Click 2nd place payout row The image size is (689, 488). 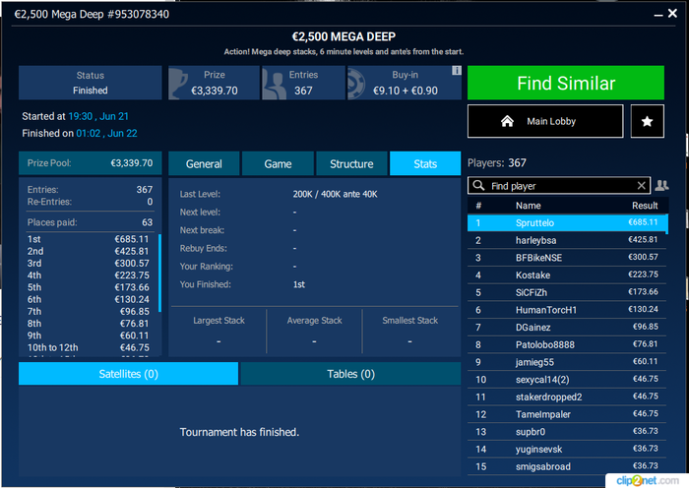[x=88, y=251]
